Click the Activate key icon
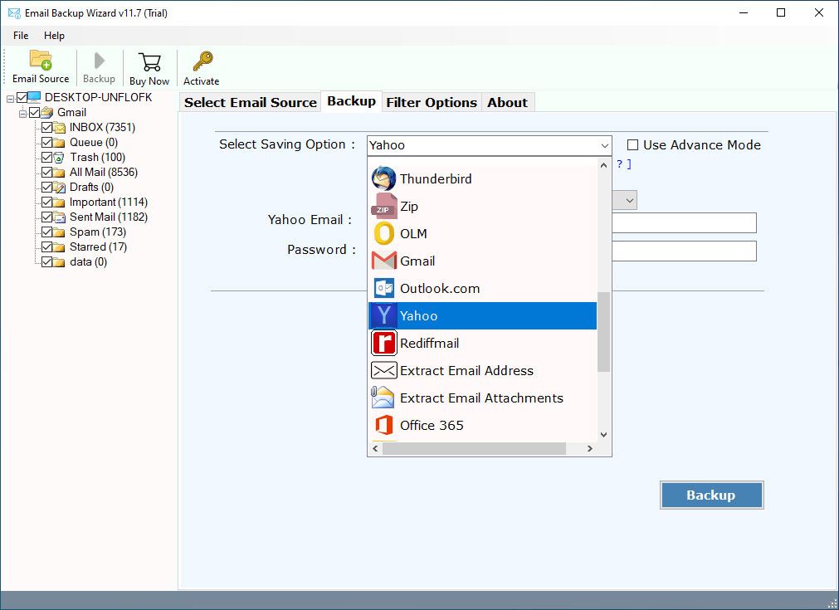The image size is (839, 610). (x=202, y=61)
